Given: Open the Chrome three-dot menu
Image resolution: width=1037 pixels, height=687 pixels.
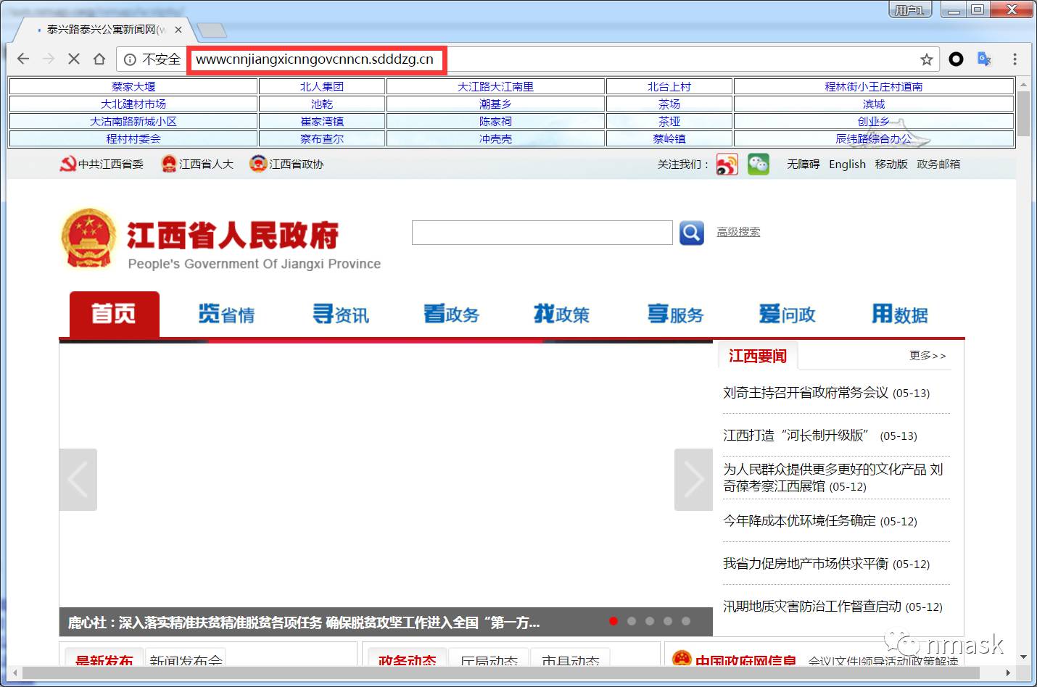Looking at the screenshot, I should click(x=1015, y=59).
